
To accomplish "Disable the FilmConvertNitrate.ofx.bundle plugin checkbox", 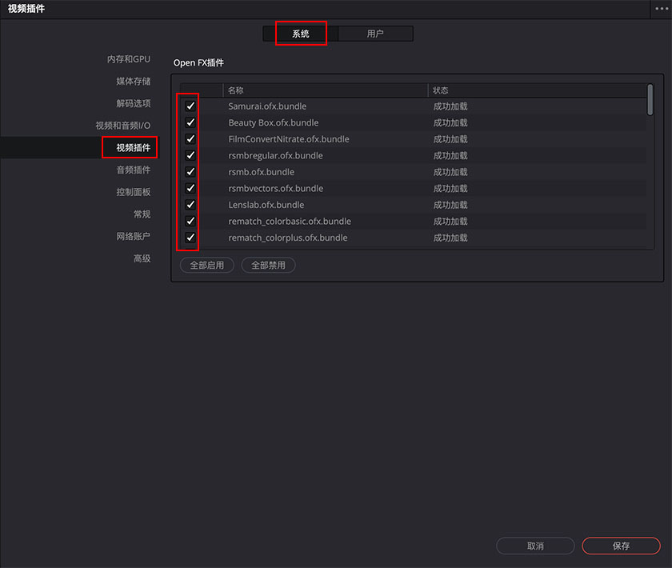I will pos(190,139).
